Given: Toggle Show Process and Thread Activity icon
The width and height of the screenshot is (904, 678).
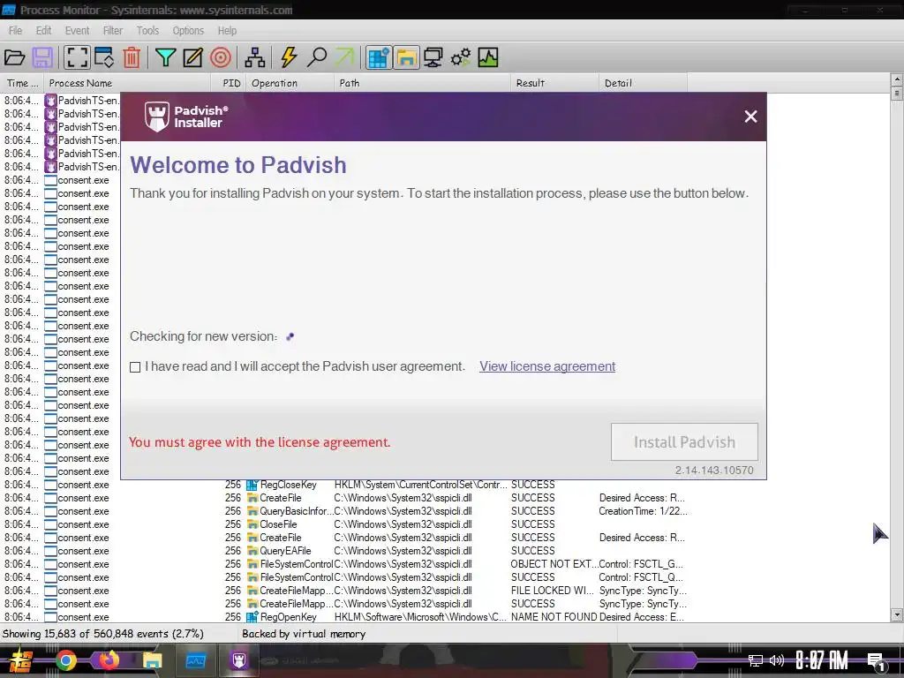Looking at the screenshot, I should point(461,57).
